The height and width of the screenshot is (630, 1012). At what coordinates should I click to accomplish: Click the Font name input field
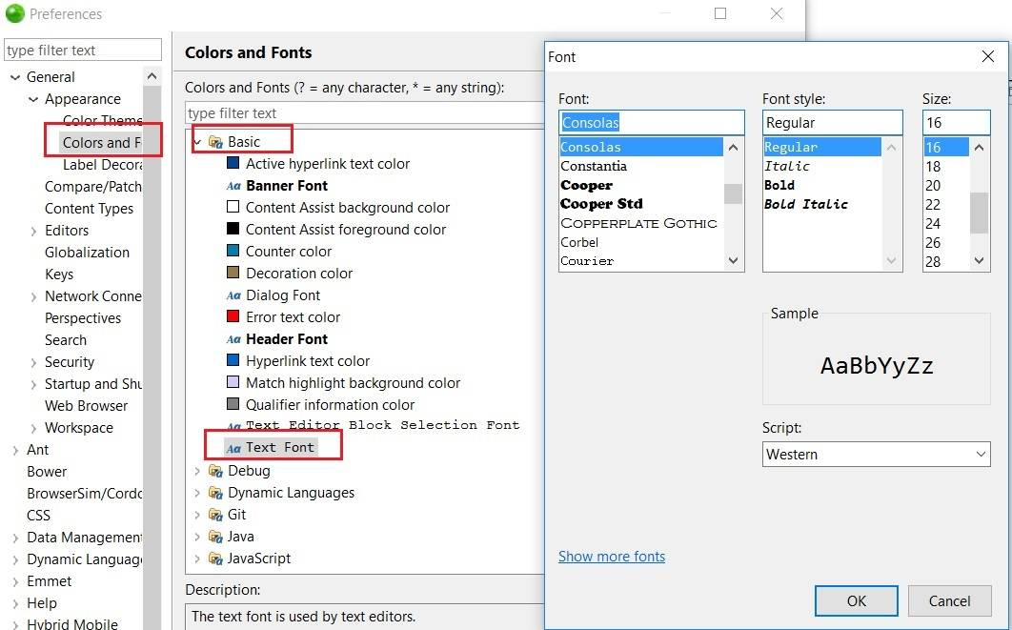(x=652, y=123)
